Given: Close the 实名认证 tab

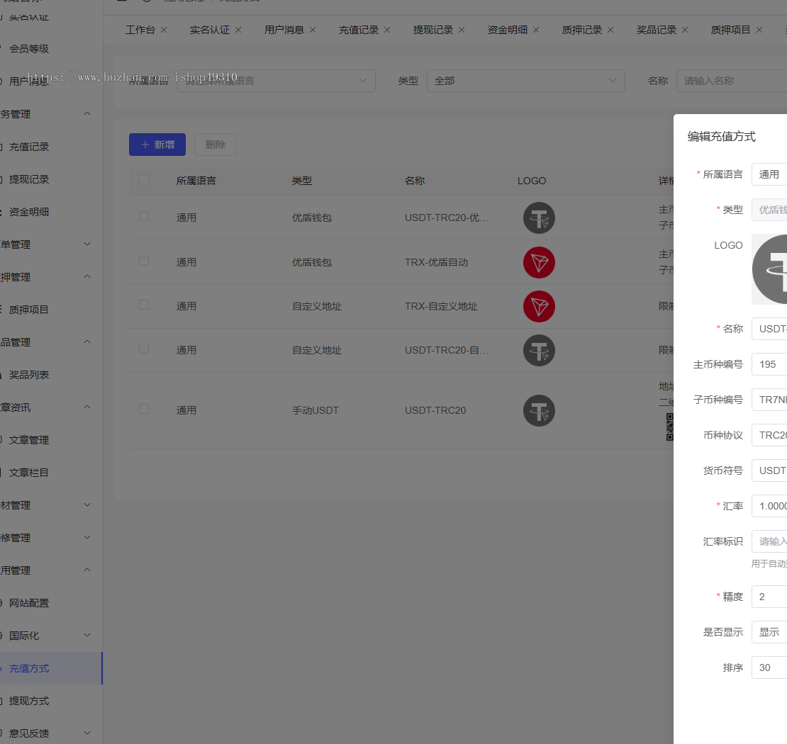Looking at the screenshot, I should 238,30.
